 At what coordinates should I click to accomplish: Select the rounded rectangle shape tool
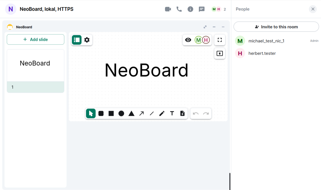point(101,114)
